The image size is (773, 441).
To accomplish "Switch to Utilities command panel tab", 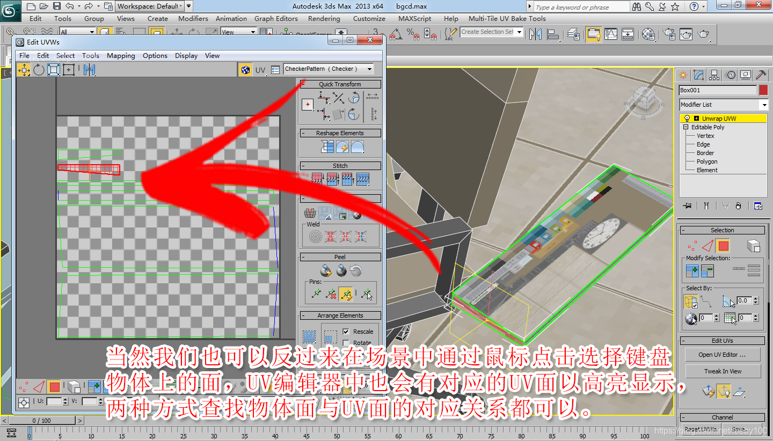I will [761, 75].
